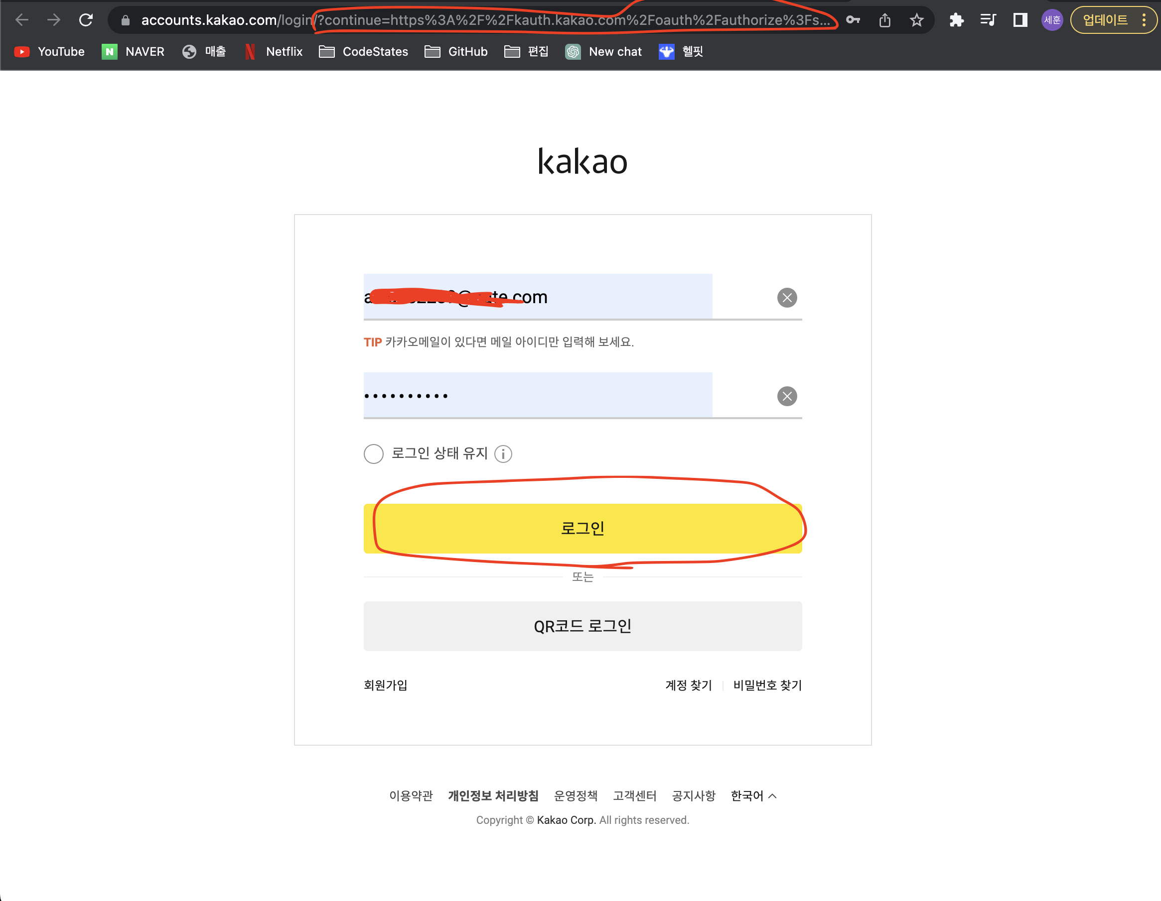Click the yellow 로그인 button
The image size is (1161, 901).
pos(582,528)
